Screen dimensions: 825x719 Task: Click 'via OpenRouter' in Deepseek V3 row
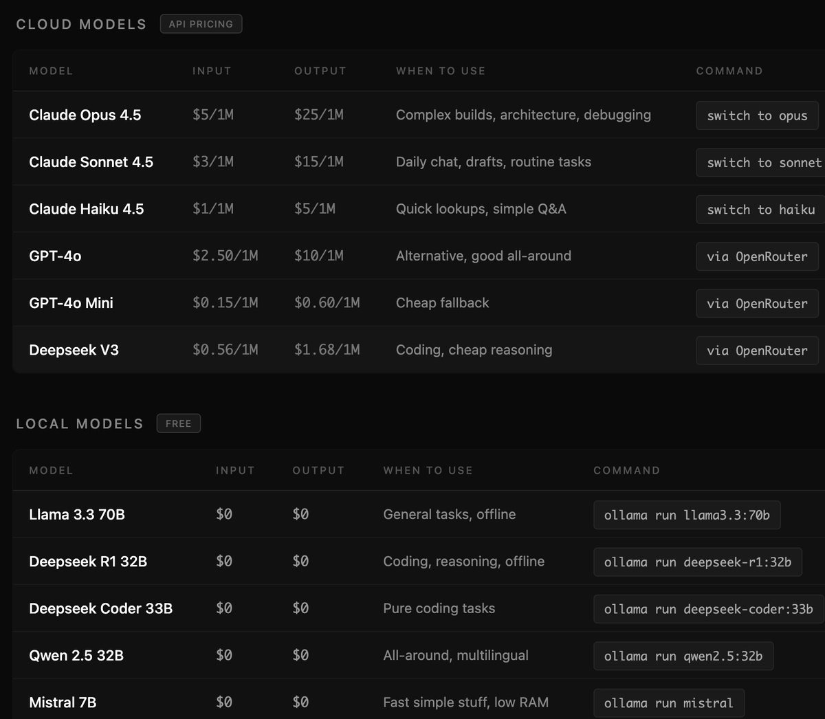pos(757,351)
